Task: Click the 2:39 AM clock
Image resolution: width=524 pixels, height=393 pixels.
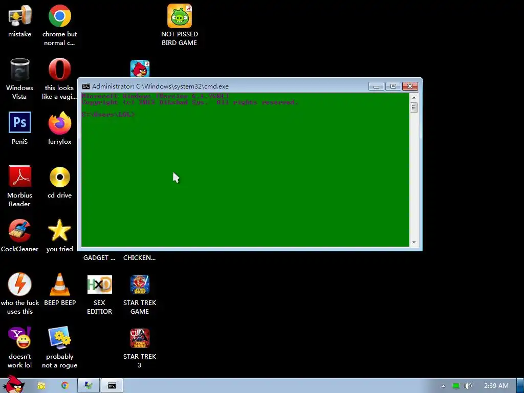Action: click(496, 386)
